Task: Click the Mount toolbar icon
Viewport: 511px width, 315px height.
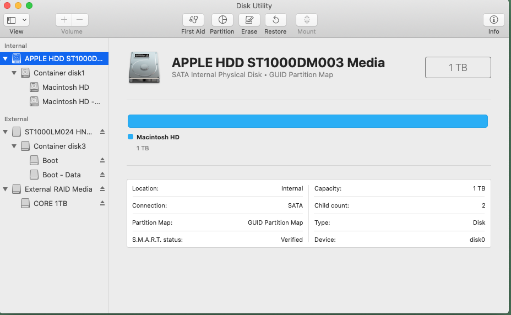Action: [x=307, y=20]
